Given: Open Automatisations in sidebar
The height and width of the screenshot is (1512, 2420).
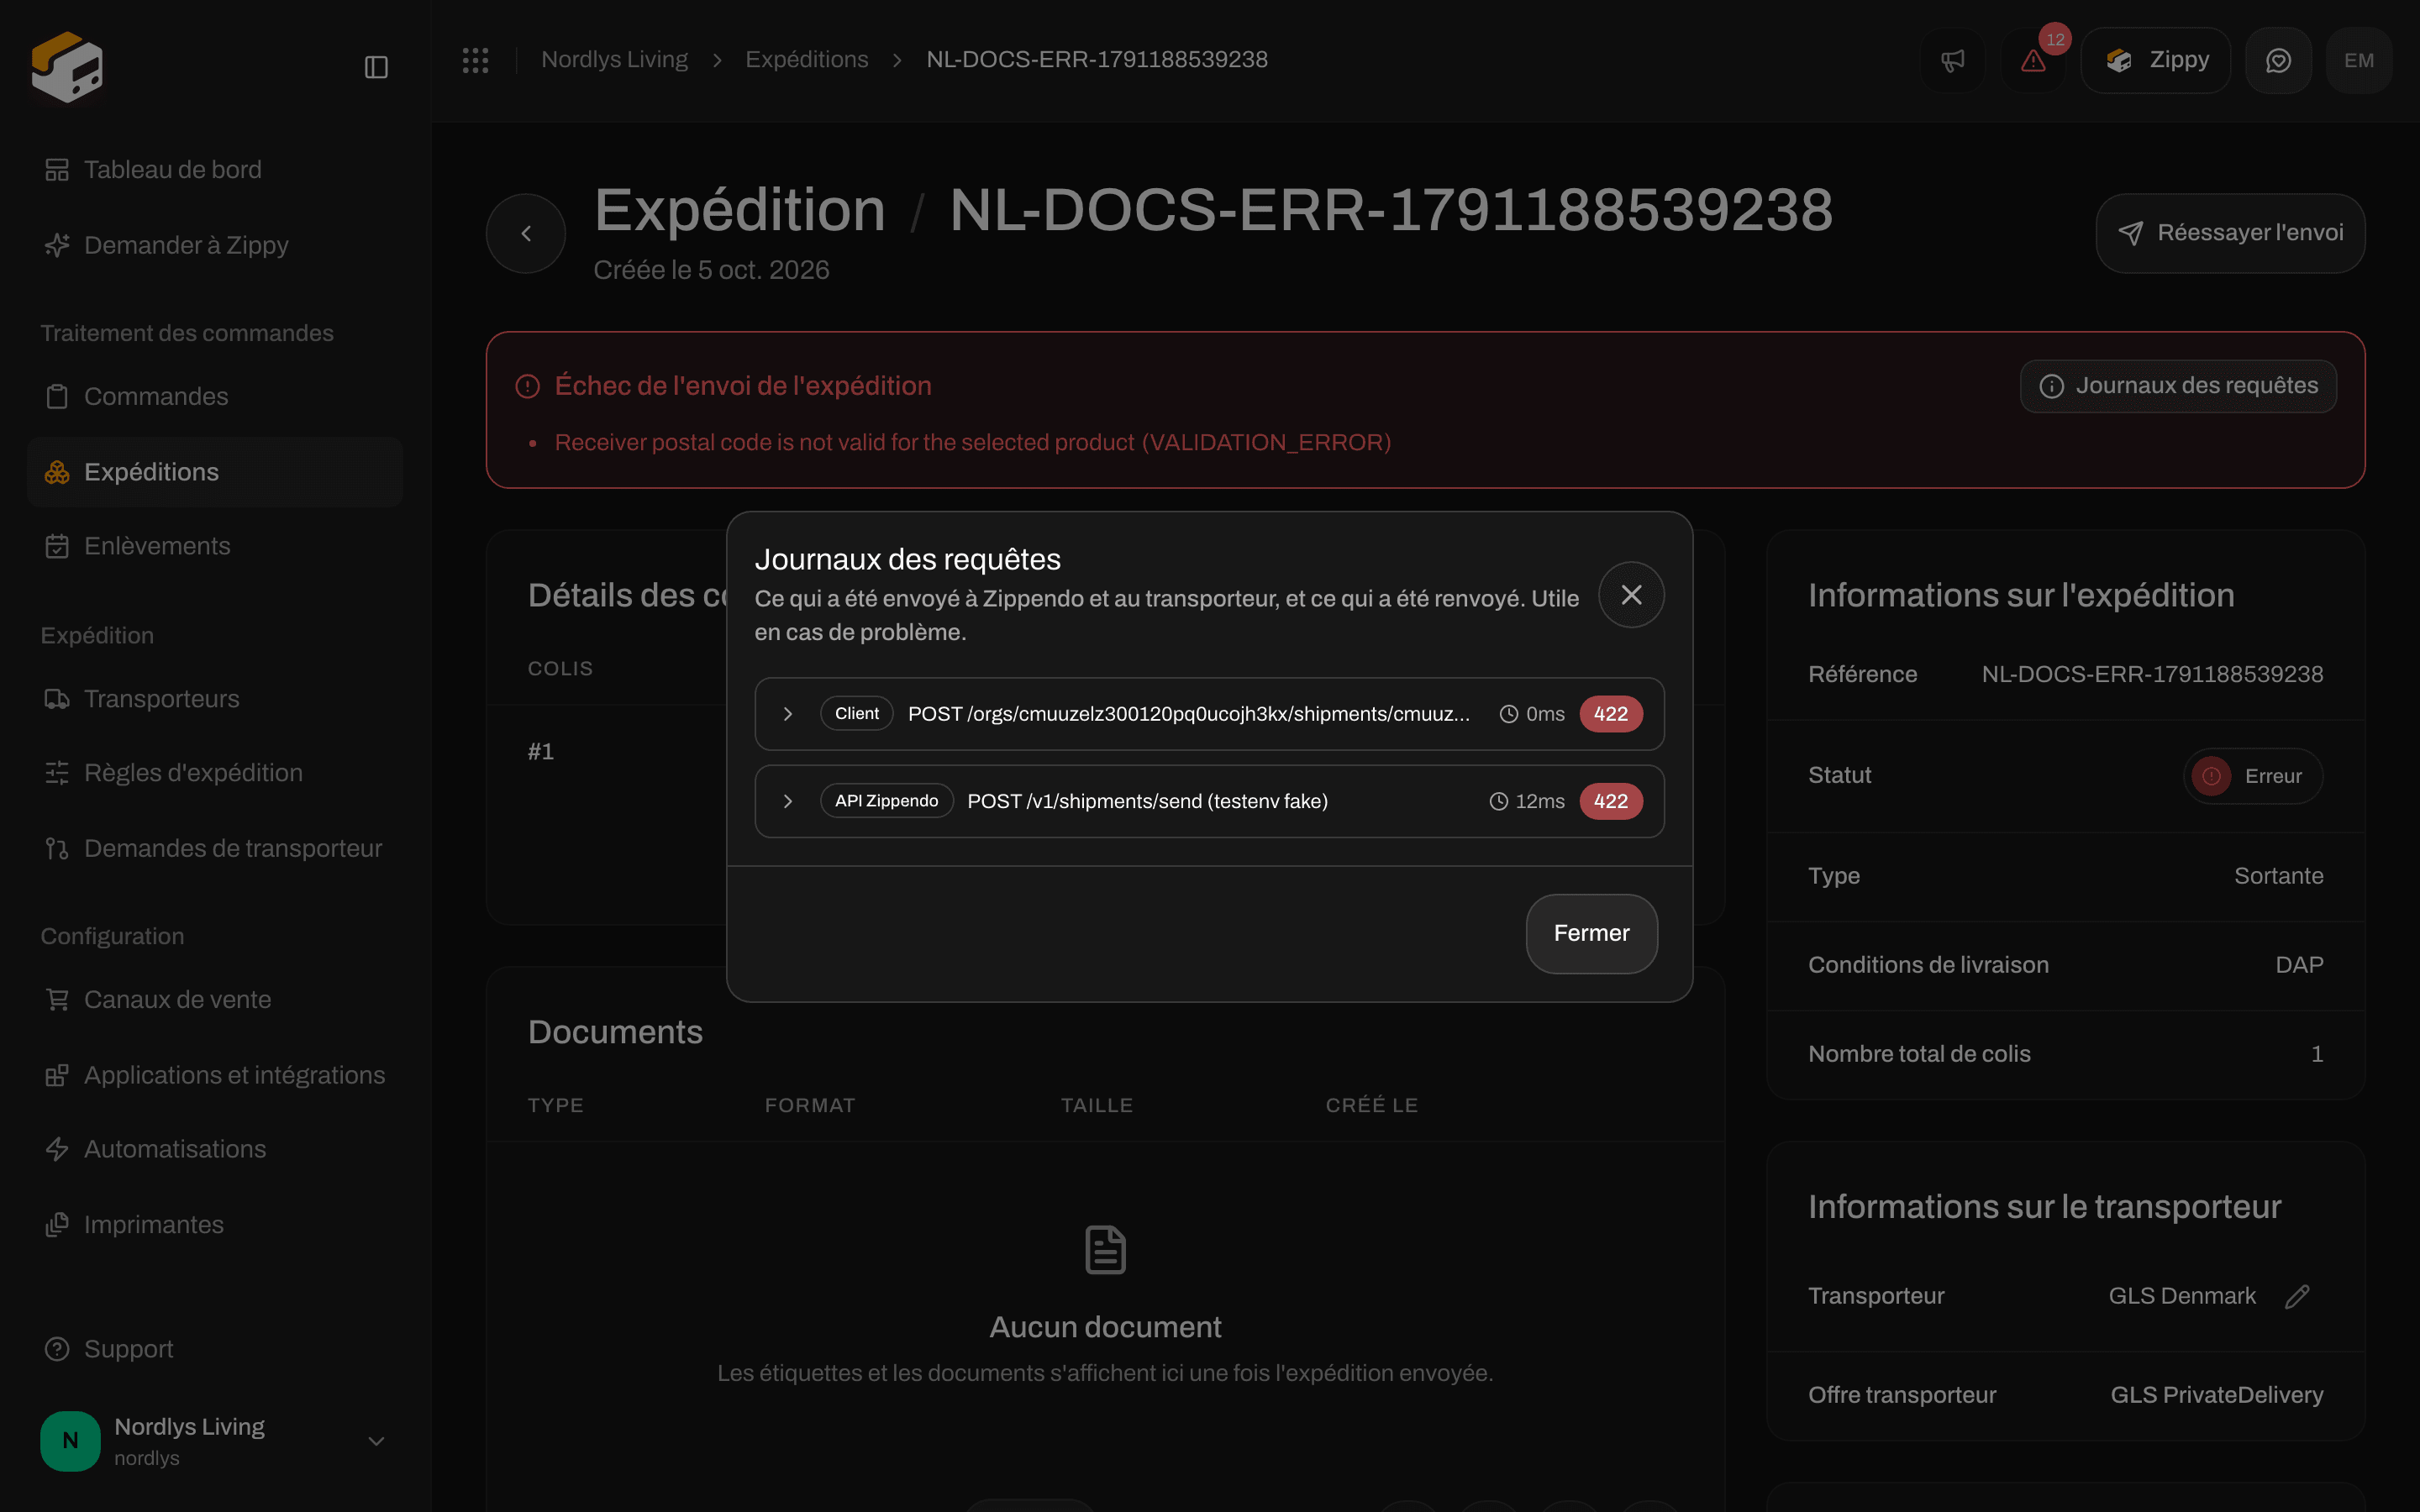Looking at the screenshot, I should [x=214, y=1150].
